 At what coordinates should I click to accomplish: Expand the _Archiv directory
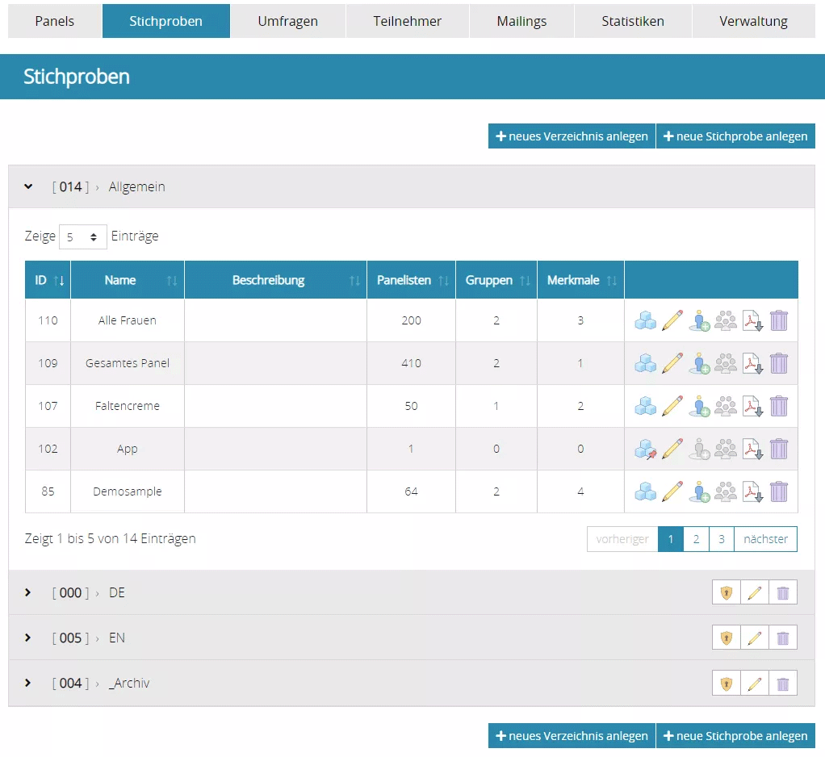[28, 684]
